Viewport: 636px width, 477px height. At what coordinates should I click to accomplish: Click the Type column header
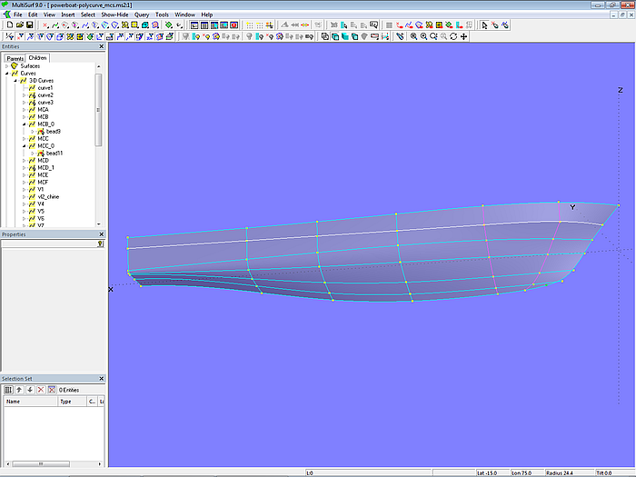coord(70,401)
